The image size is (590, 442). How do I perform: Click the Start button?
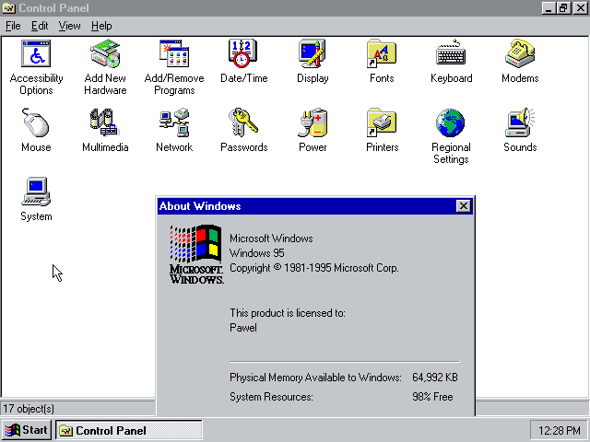click(27, 430)
